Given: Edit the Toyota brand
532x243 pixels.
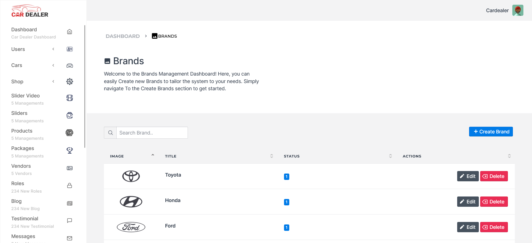Looking at the screenshot, I should pos(468,176).
